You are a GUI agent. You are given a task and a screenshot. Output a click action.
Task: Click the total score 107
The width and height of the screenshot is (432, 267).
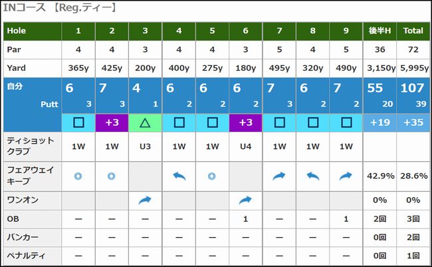pyautogui.click(x=412, y=88)
